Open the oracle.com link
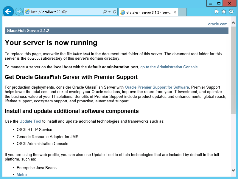This screenshot has height=179, width=238. (x=217, y=24)
